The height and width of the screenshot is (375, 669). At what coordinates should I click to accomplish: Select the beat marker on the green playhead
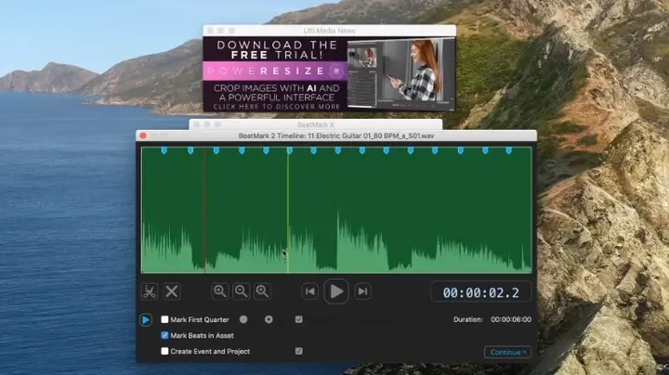pos(290,150)
